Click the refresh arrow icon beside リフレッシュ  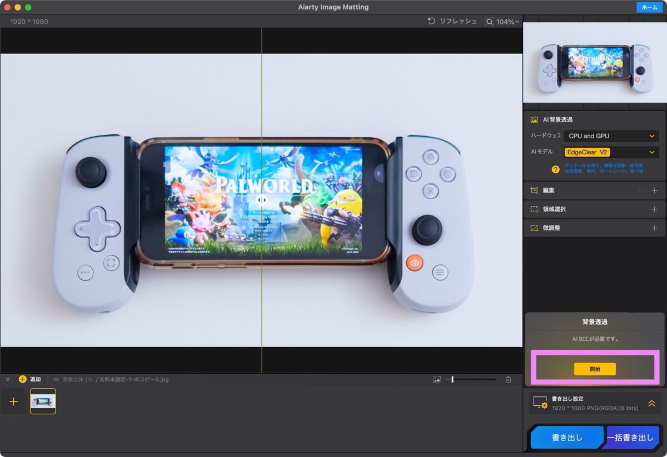coord(431,21)
